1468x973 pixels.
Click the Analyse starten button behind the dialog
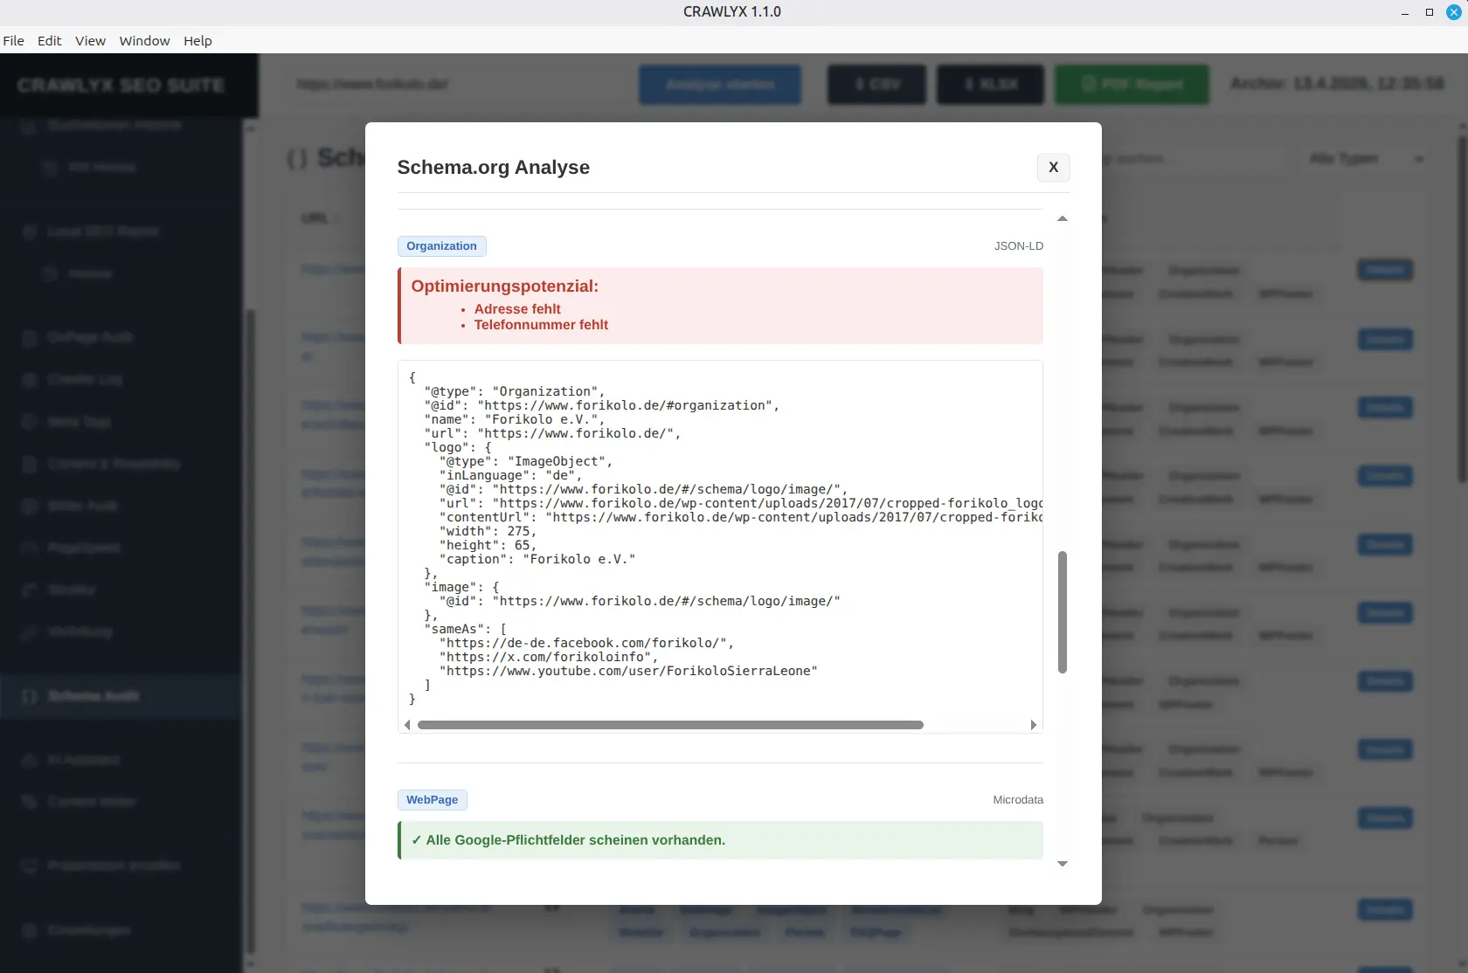tap(720, 85)
